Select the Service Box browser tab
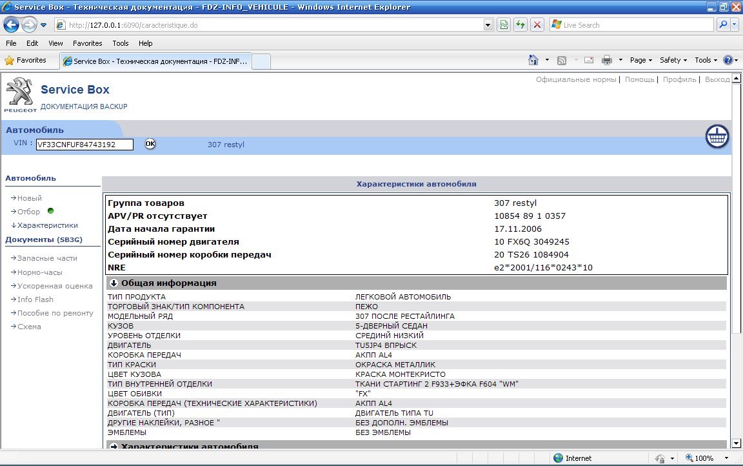Image resolution: width=743 pixels, height=466 pixels. (x=155, y=61)
